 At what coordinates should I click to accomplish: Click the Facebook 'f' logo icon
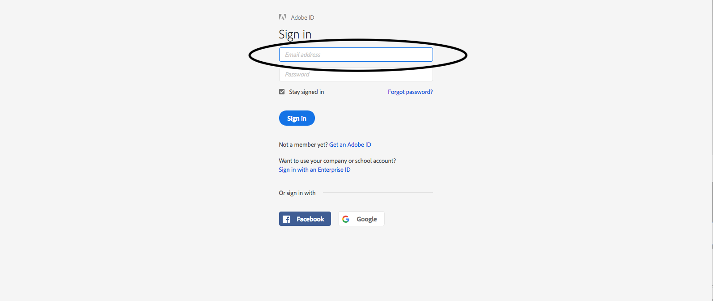click(x=287, y=219)
